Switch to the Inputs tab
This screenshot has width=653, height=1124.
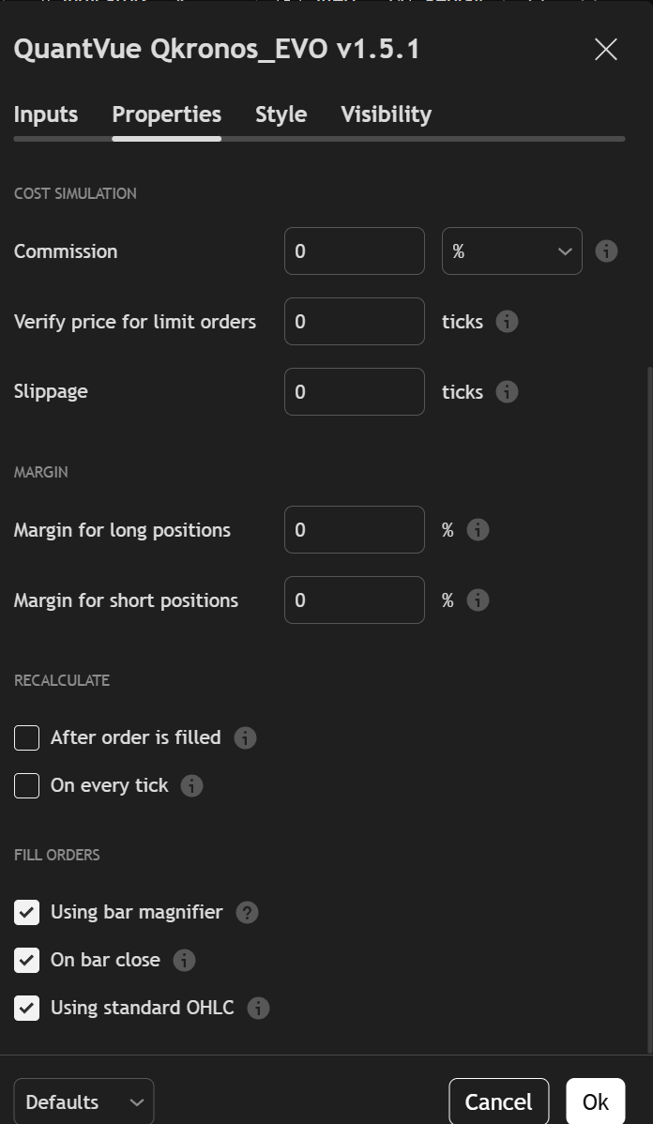point(46,114)
